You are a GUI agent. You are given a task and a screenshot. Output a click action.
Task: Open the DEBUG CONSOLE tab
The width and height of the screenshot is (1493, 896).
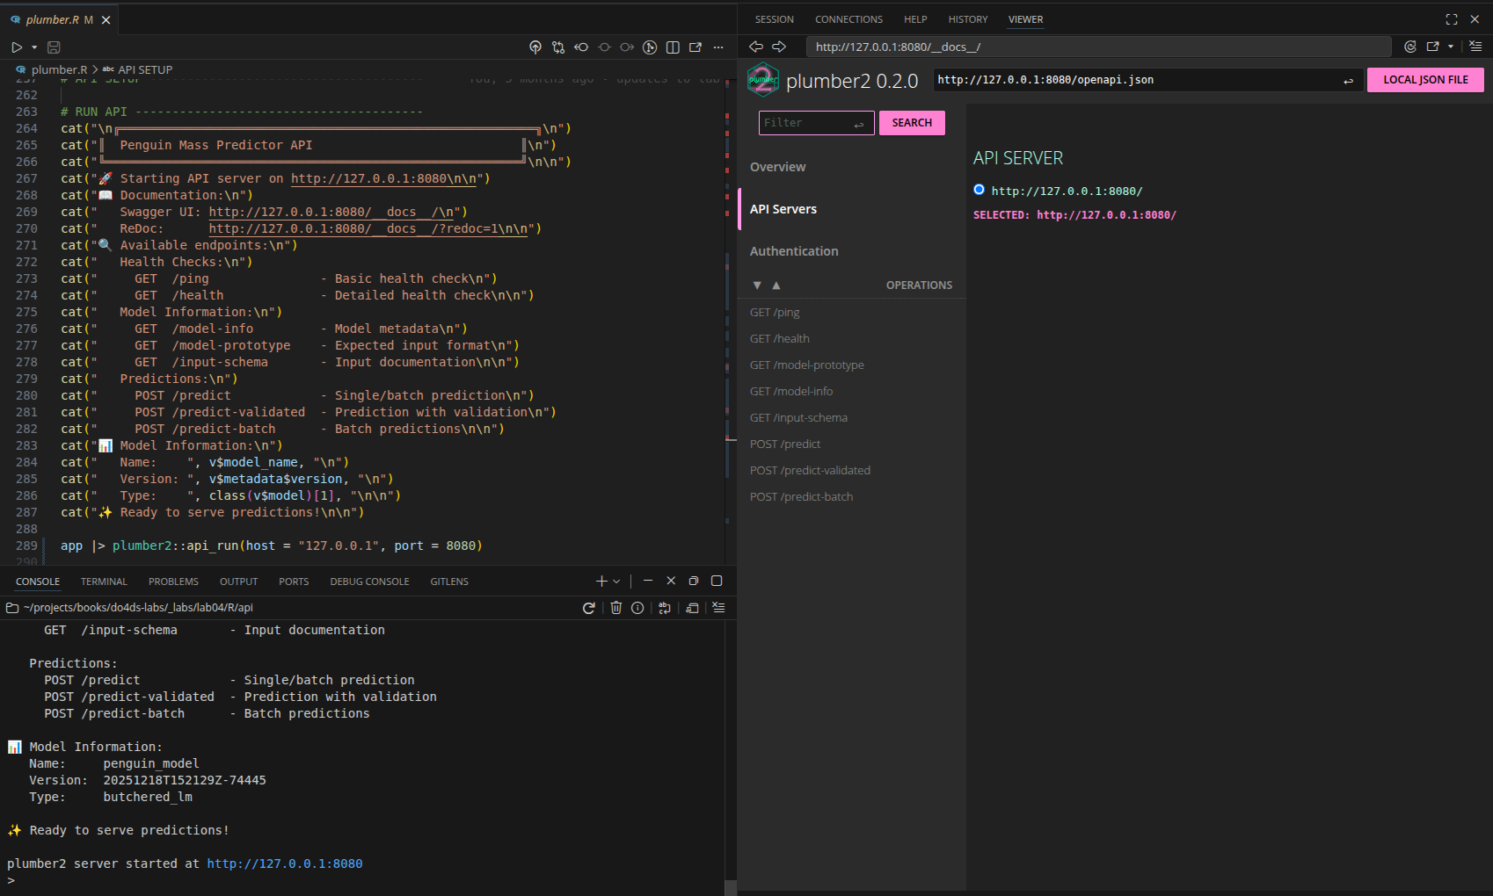(x=369, y=582)
